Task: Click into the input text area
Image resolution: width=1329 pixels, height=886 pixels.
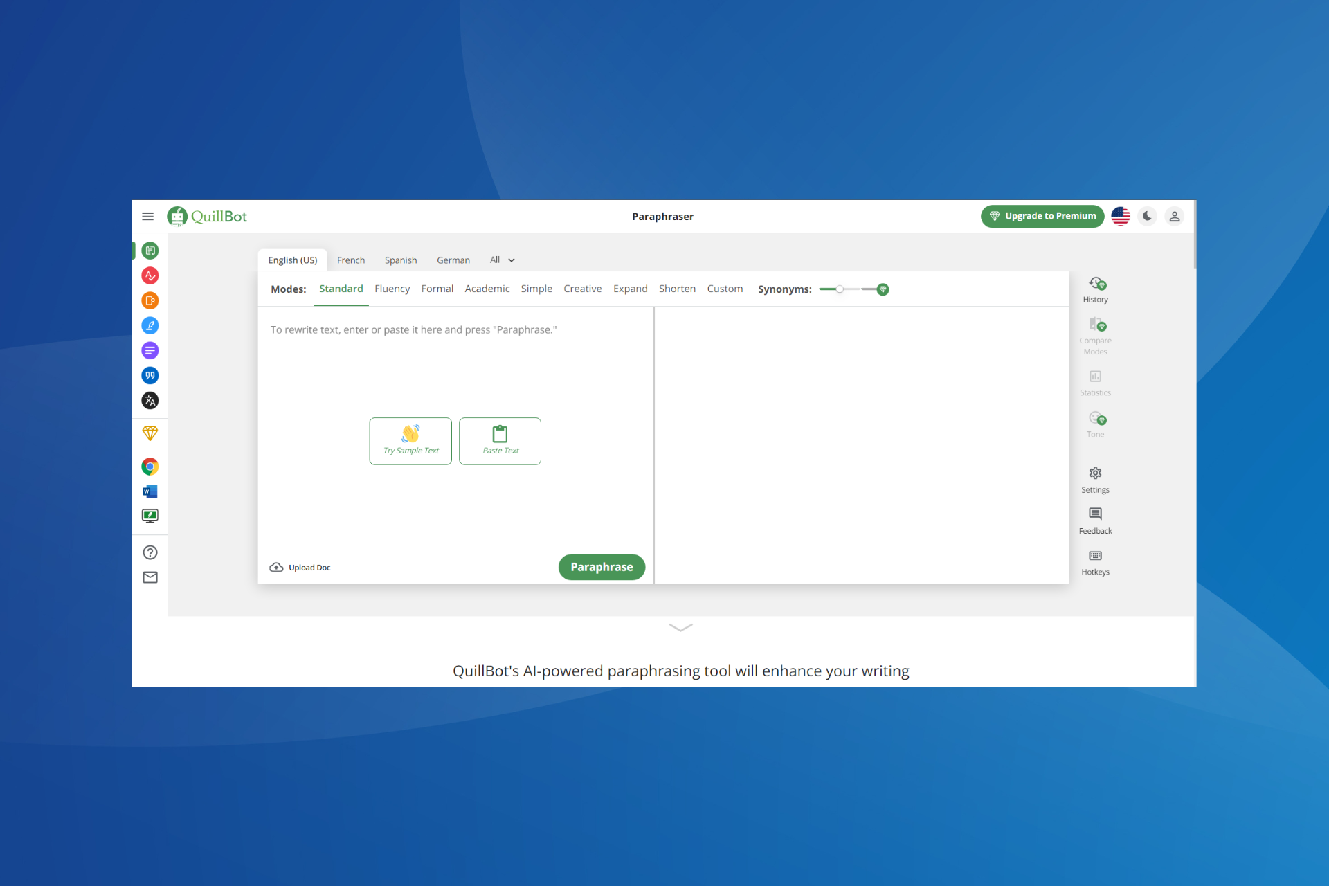Action: click(x=455, y=429)
